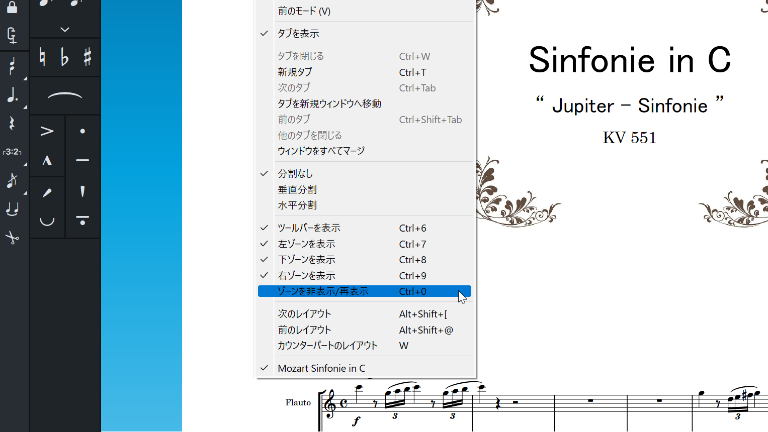Choose 前のモード (V) menu item
768x432 pixels.
[x=366, y=11]
